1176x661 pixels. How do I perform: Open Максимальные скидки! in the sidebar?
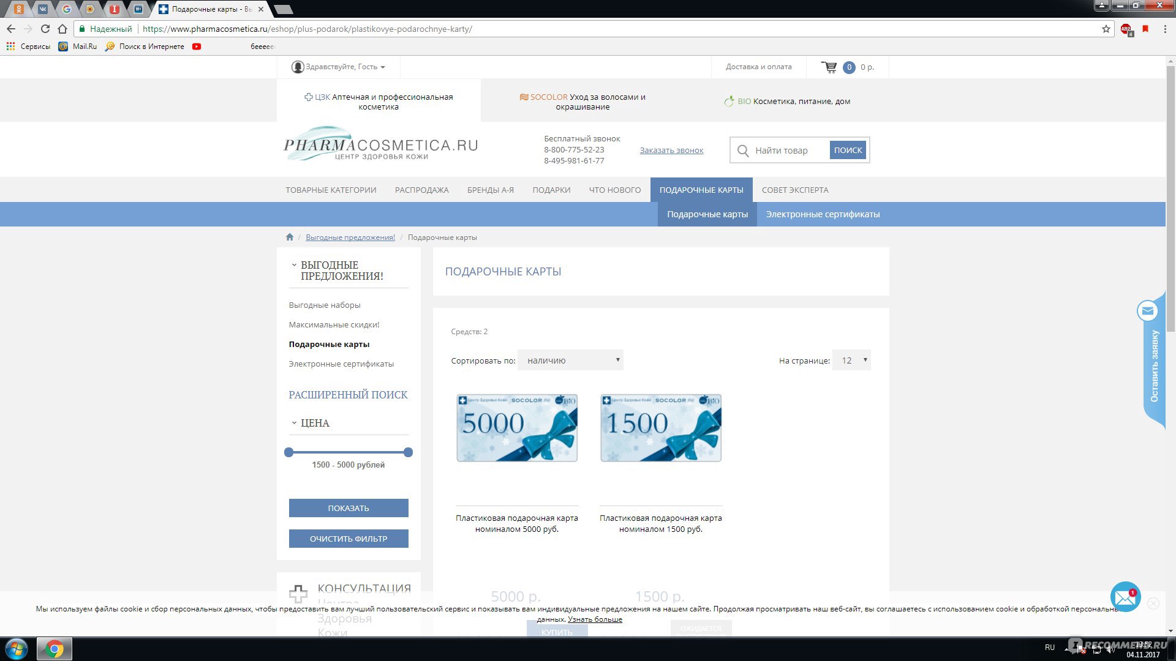(x=334, y=324)
